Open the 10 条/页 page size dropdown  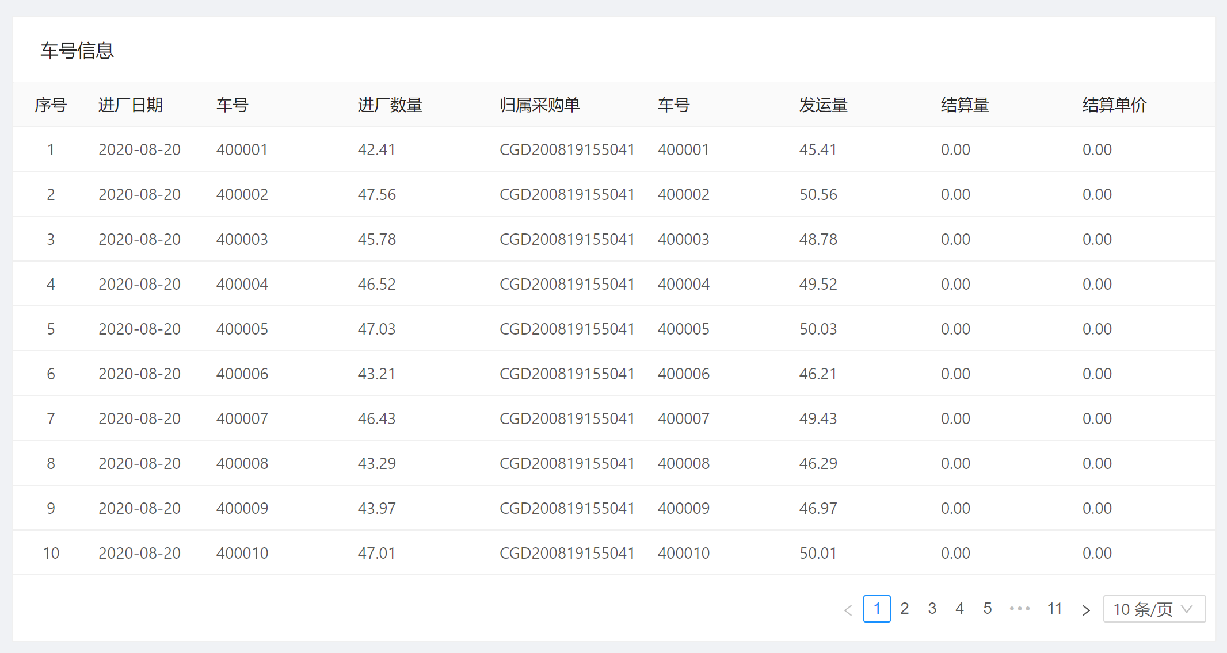pyautogui.click(x=1153, y=609)
